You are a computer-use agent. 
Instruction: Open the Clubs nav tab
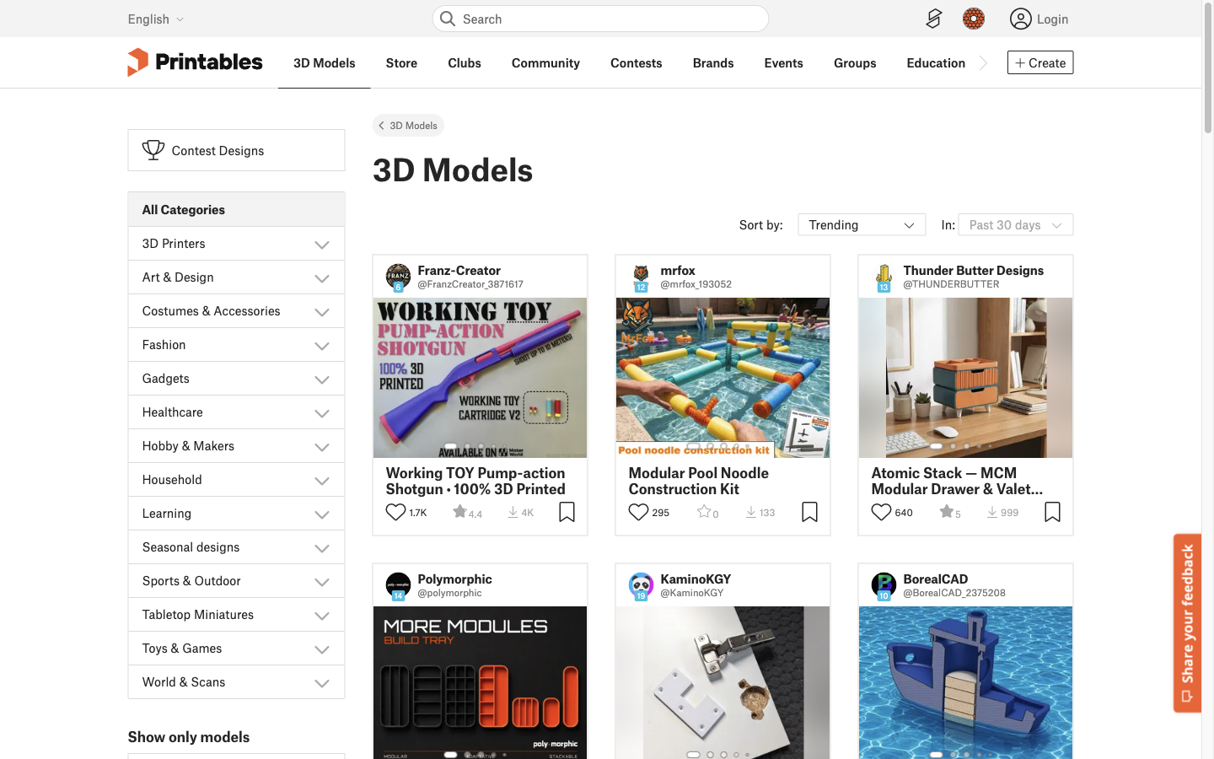pos(465,62)
